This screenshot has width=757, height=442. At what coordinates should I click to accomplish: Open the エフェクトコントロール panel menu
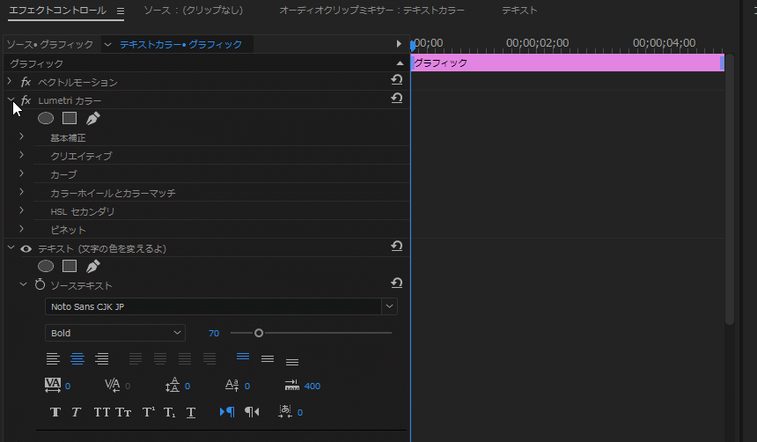(x=121, y=11)
